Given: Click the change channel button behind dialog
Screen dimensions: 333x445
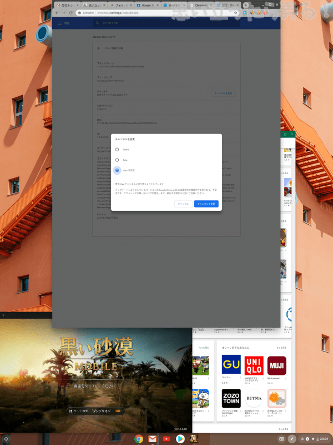Looking at the screenshot, I should point(224,93).
